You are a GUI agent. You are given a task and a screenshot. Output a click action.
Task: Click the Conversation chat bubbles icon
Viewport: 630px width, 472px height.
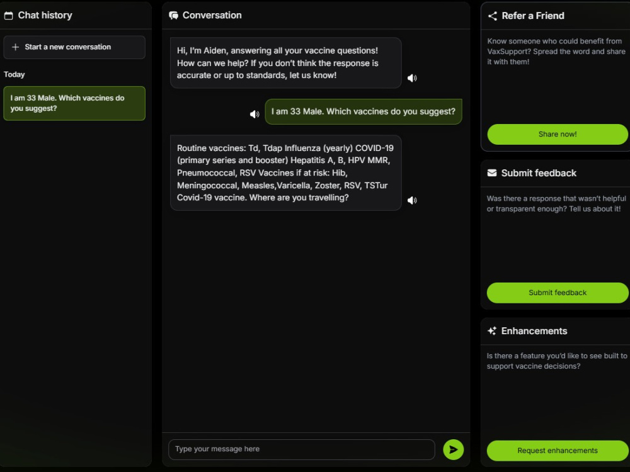(174, 16)
